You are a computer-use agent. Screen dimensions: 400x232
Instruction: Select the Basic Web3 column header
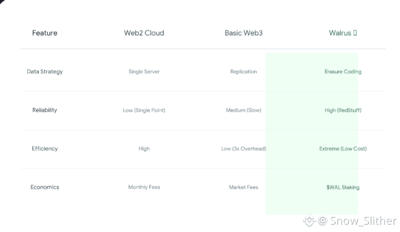click(x=243, y=33)
